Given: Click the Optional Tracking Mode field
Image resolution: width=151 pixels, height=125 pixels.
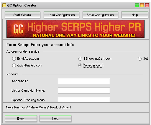Looking at the screenshot, I should [84, 100].
